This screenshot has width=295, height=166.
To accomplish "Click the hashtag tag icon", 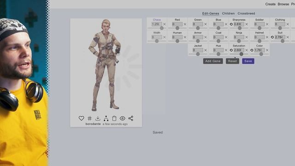I will tap(89, 118).
